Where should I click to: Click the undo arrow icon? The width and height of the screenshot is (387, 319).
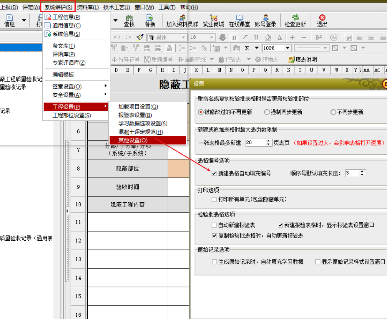(117, 37)
